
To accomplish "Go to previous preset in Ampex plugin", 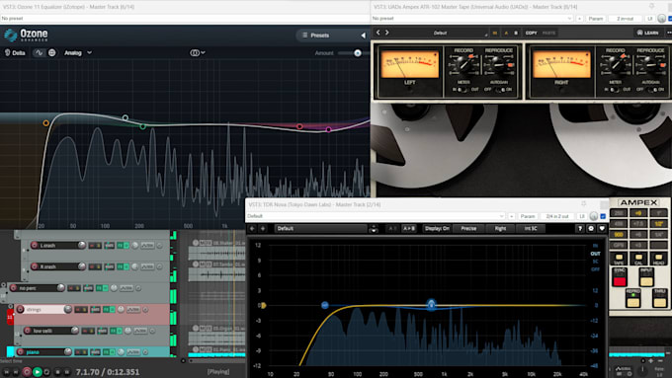I will 378,33.
